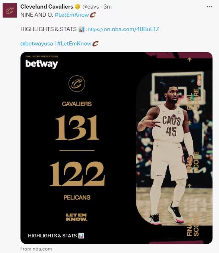This screenshot has height=253, width=219.
Task: Open the Cleveland Cavaliers account name
Action: 47,7
